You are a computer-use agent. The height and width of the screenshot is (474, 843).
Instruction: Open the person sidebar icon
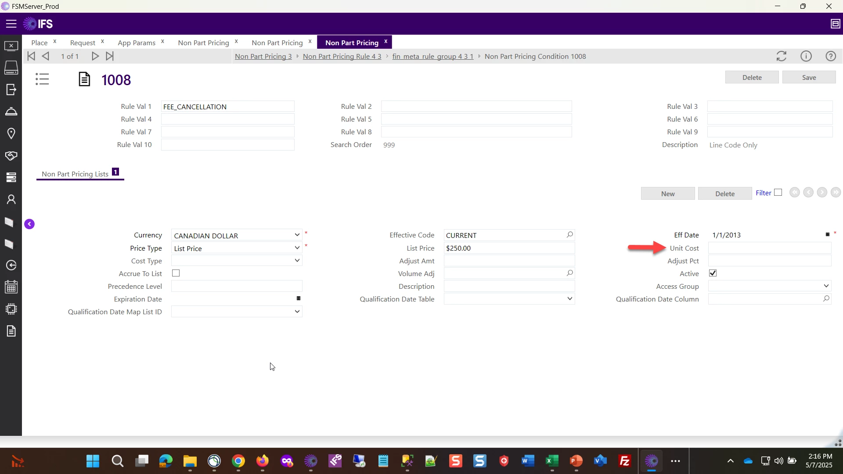click(x=11, y=199)
